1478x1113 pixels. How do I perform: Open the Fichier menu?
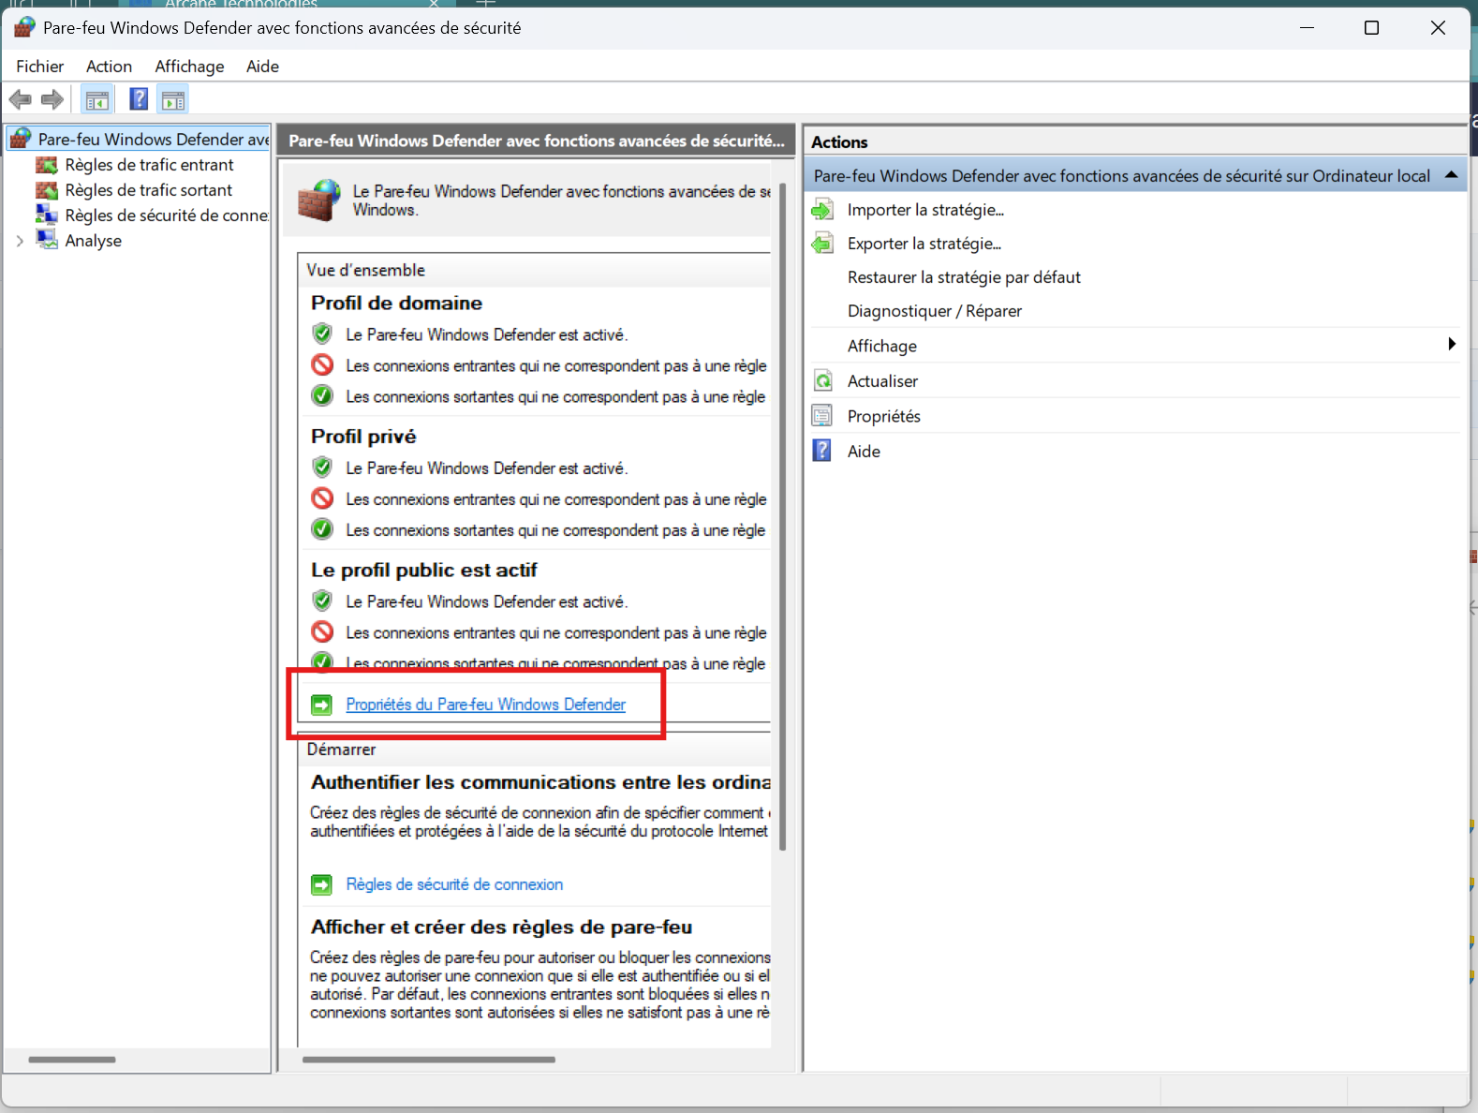click(x=39, y=67)
